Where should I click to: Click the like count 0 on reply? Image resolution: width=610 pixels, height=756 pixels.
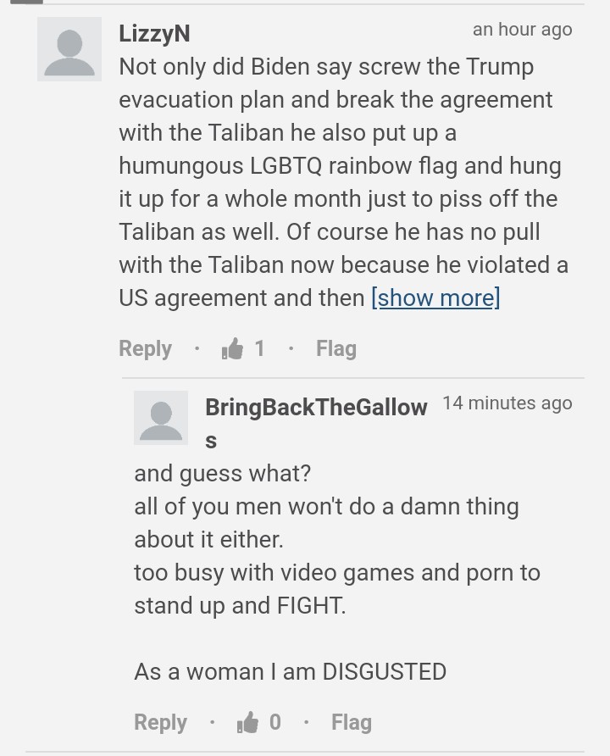click(274, 722)
